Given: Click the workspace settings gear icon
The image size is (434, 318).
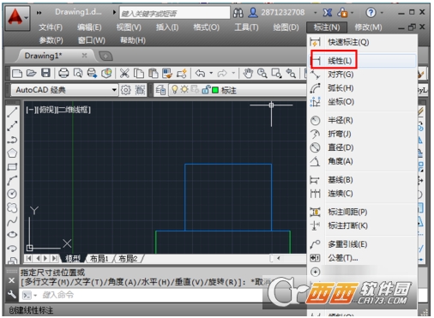Looking at the screenshot, I should tap(125, 90).
